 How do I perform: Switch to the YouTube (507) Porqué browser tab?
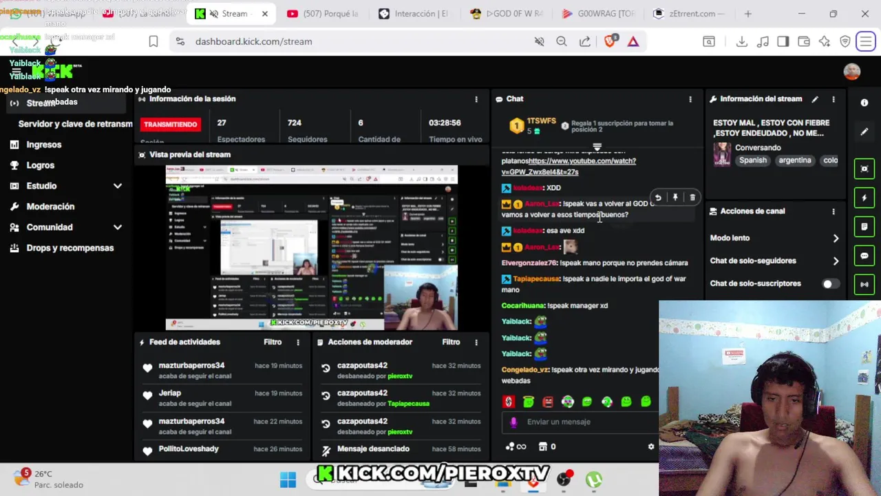tap(323, 14)
